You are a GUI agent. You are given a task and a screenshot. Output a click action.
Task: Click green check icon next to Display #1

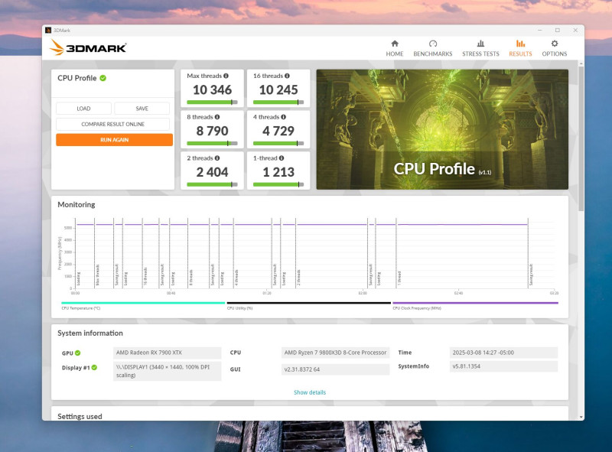point(94,367)
